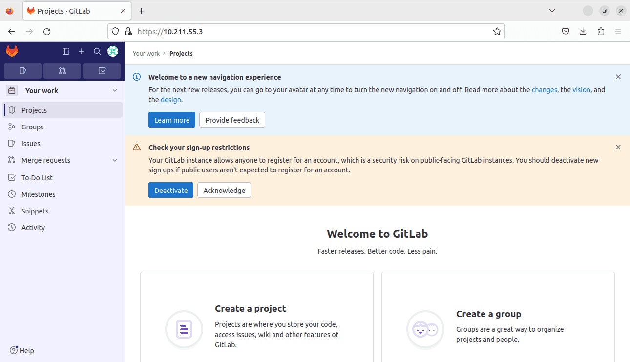This screenshot has width=630, height=362.
Task: Open Milestones in sidebar
Action: [x=63, y=194]
